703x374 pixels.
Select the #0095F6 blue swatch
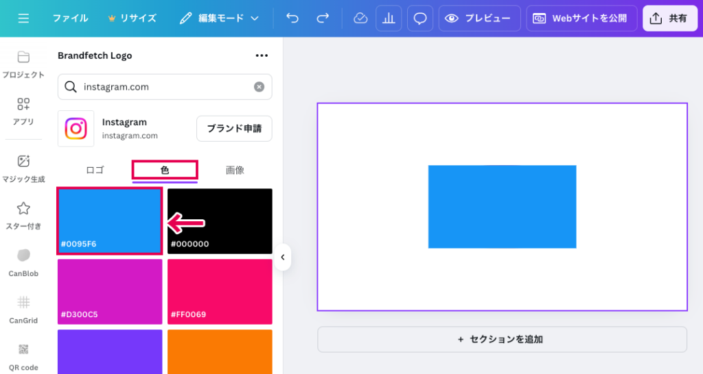[x=110, y=221]
